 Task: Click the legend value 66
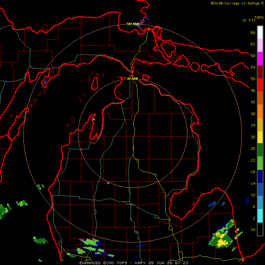[x=253, y=32]
